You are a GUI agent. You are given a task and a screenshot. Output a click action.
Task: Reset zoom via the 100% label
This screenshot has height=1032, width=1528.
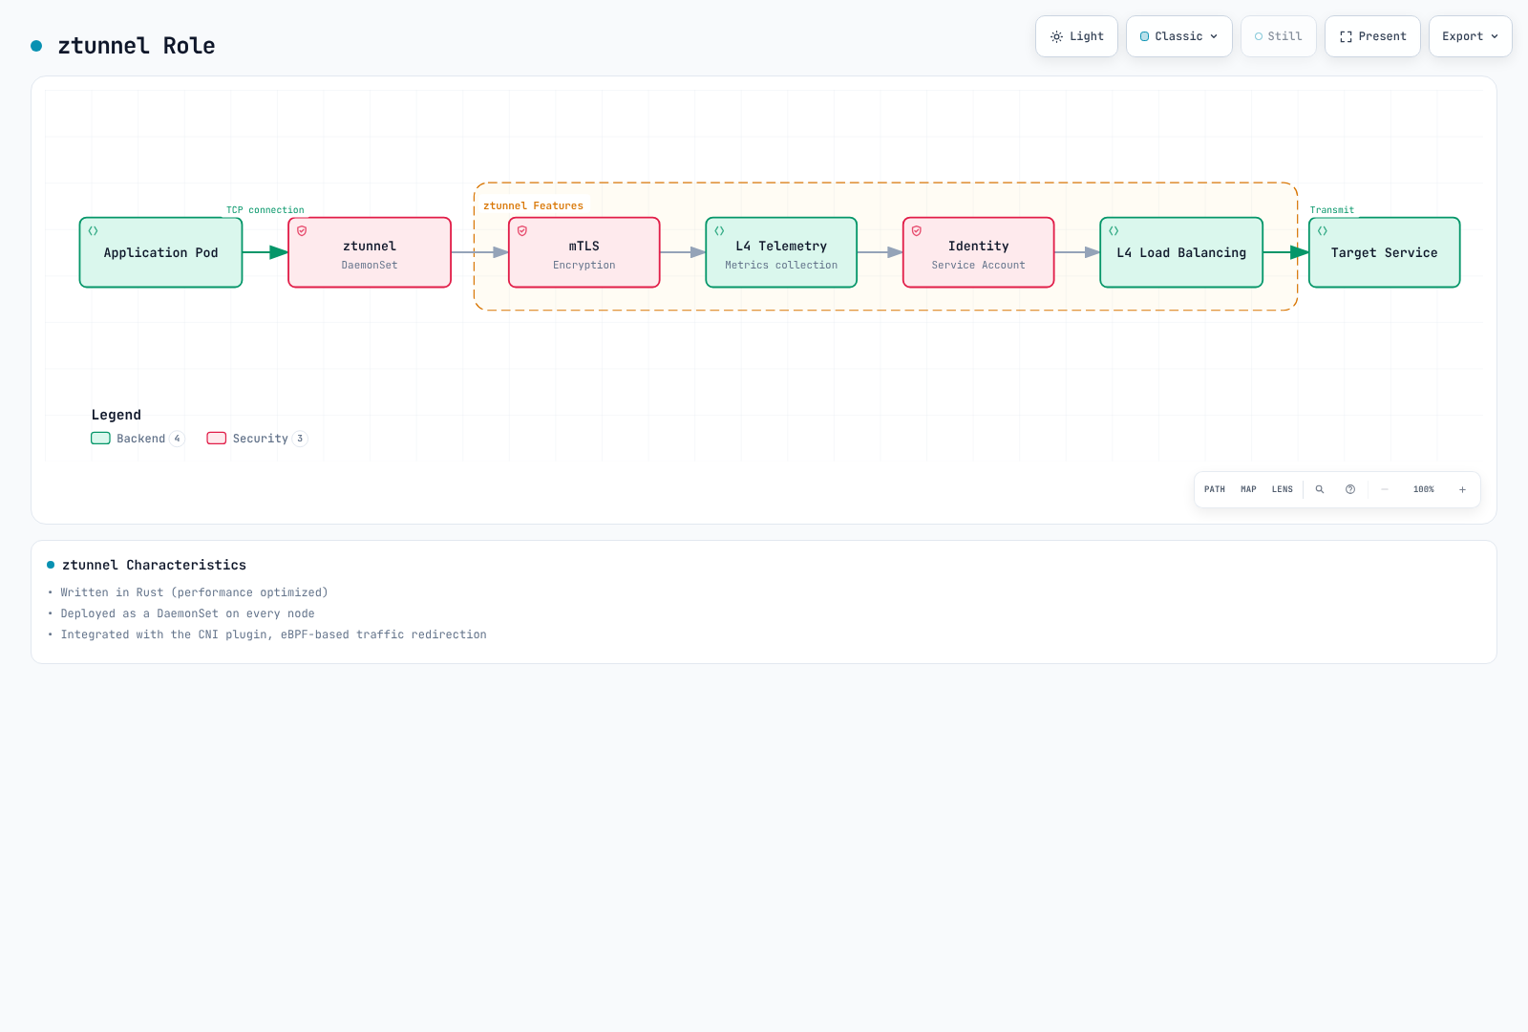[1424, 489]
